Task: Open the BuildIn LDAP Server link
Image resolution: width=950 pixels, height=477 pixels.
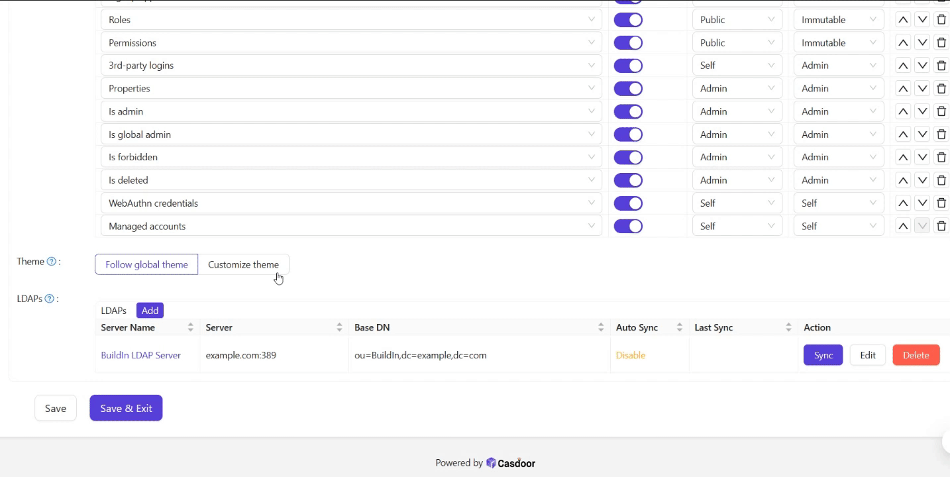Action: tap(140, 355)
